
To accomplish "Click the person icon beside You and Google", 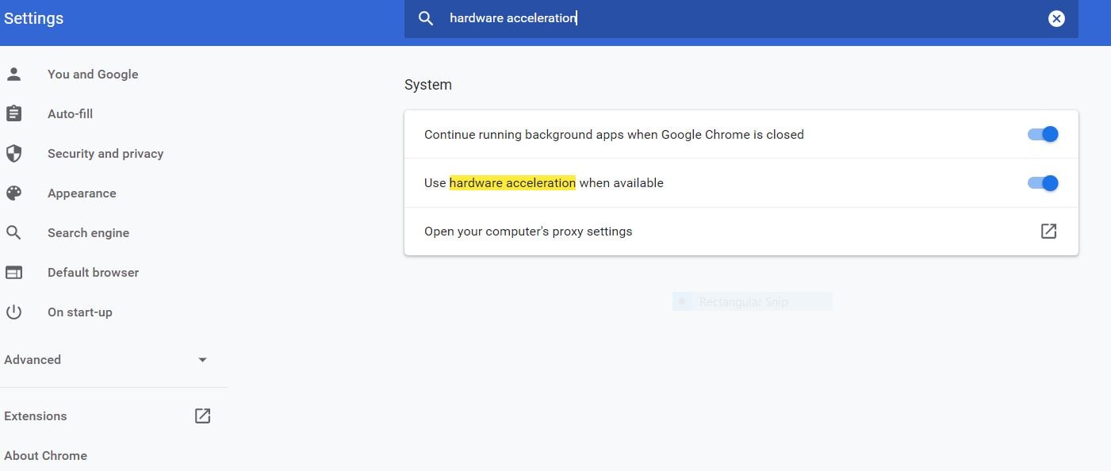I will (x=13, y=74).
